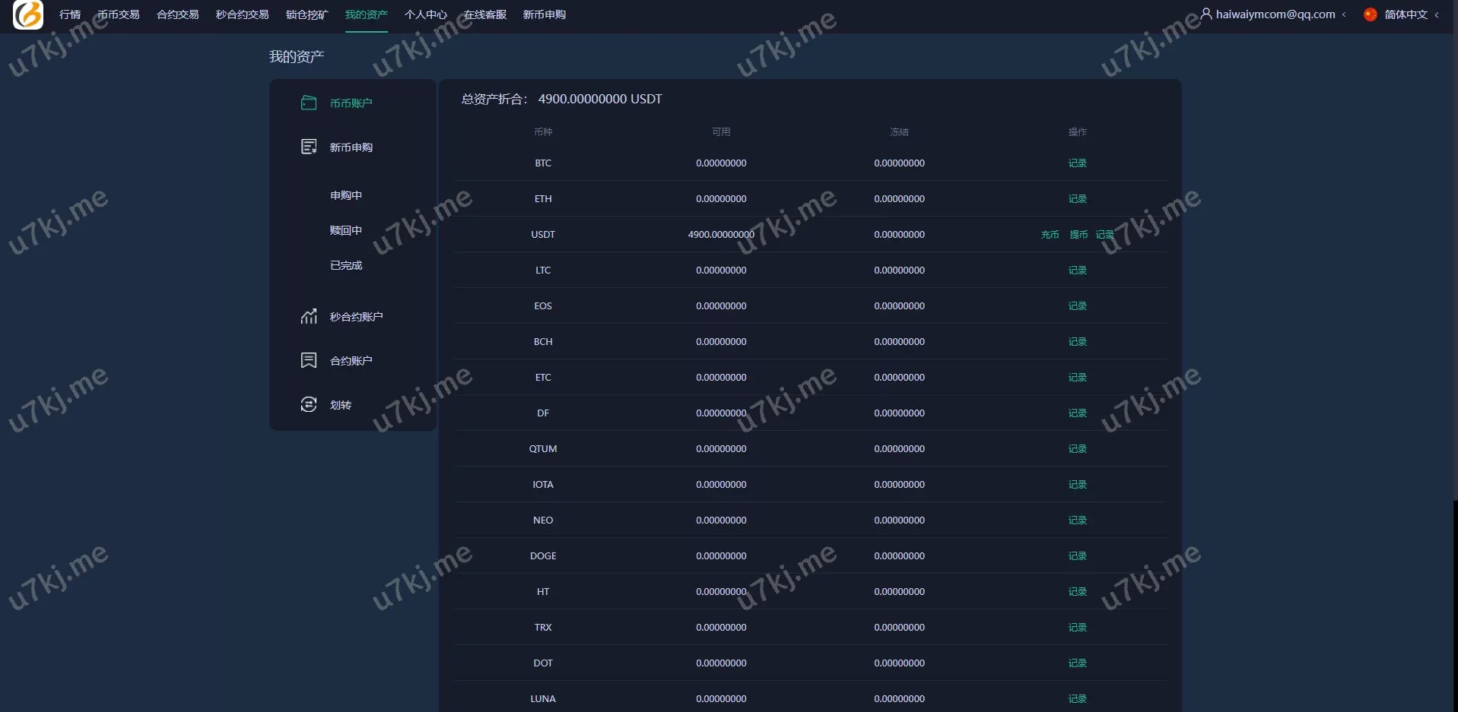The image size is (1458, 712).
Task: Go to the 锁仓挖矿 nav tab
Action: coord(307,14)
